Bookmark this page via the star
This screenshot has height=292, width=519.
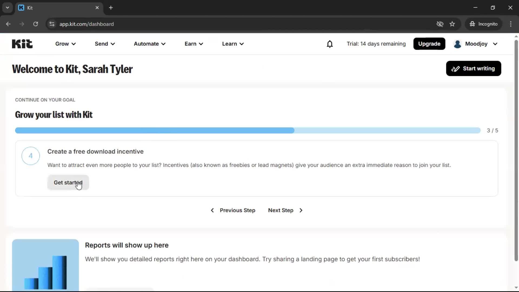tap(452, 24)
